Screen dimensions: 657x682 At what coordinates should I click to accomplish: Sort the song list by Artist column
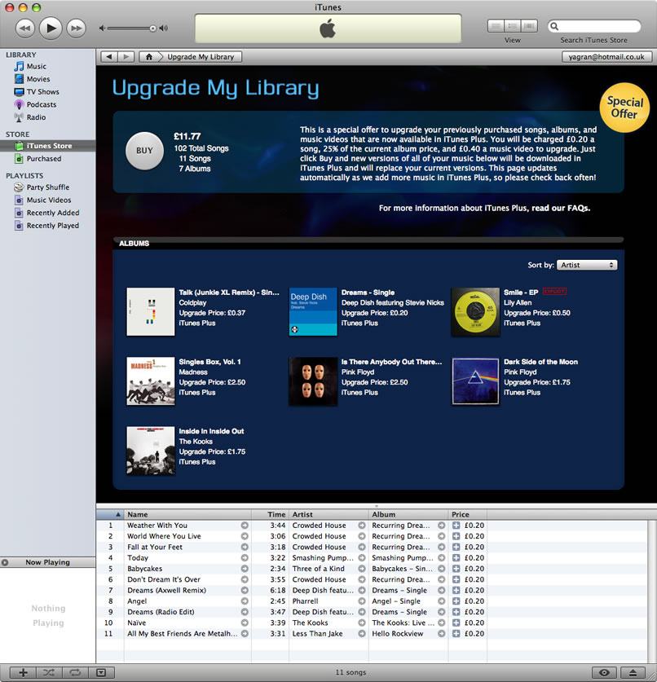(328, 514)
